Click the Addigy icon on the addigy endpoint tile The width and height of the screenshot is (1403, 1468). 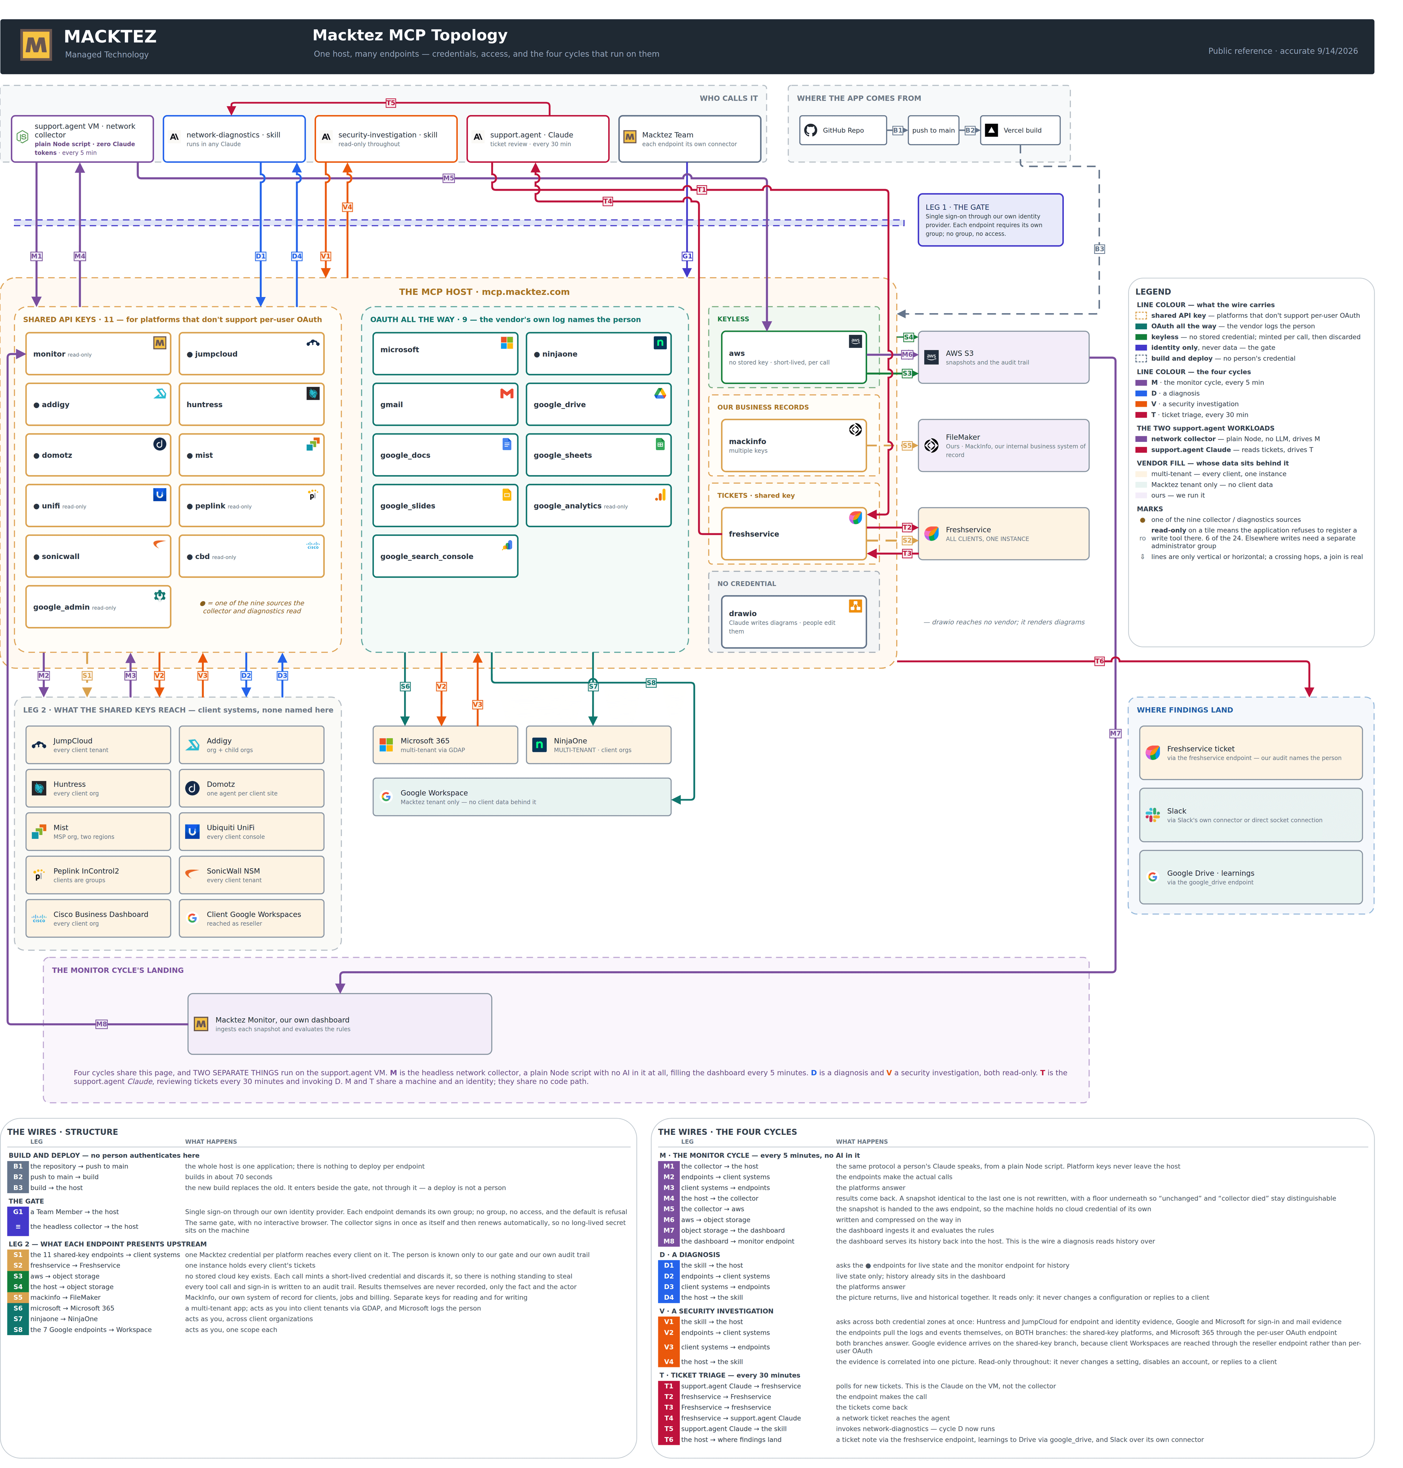click(159, 393)
